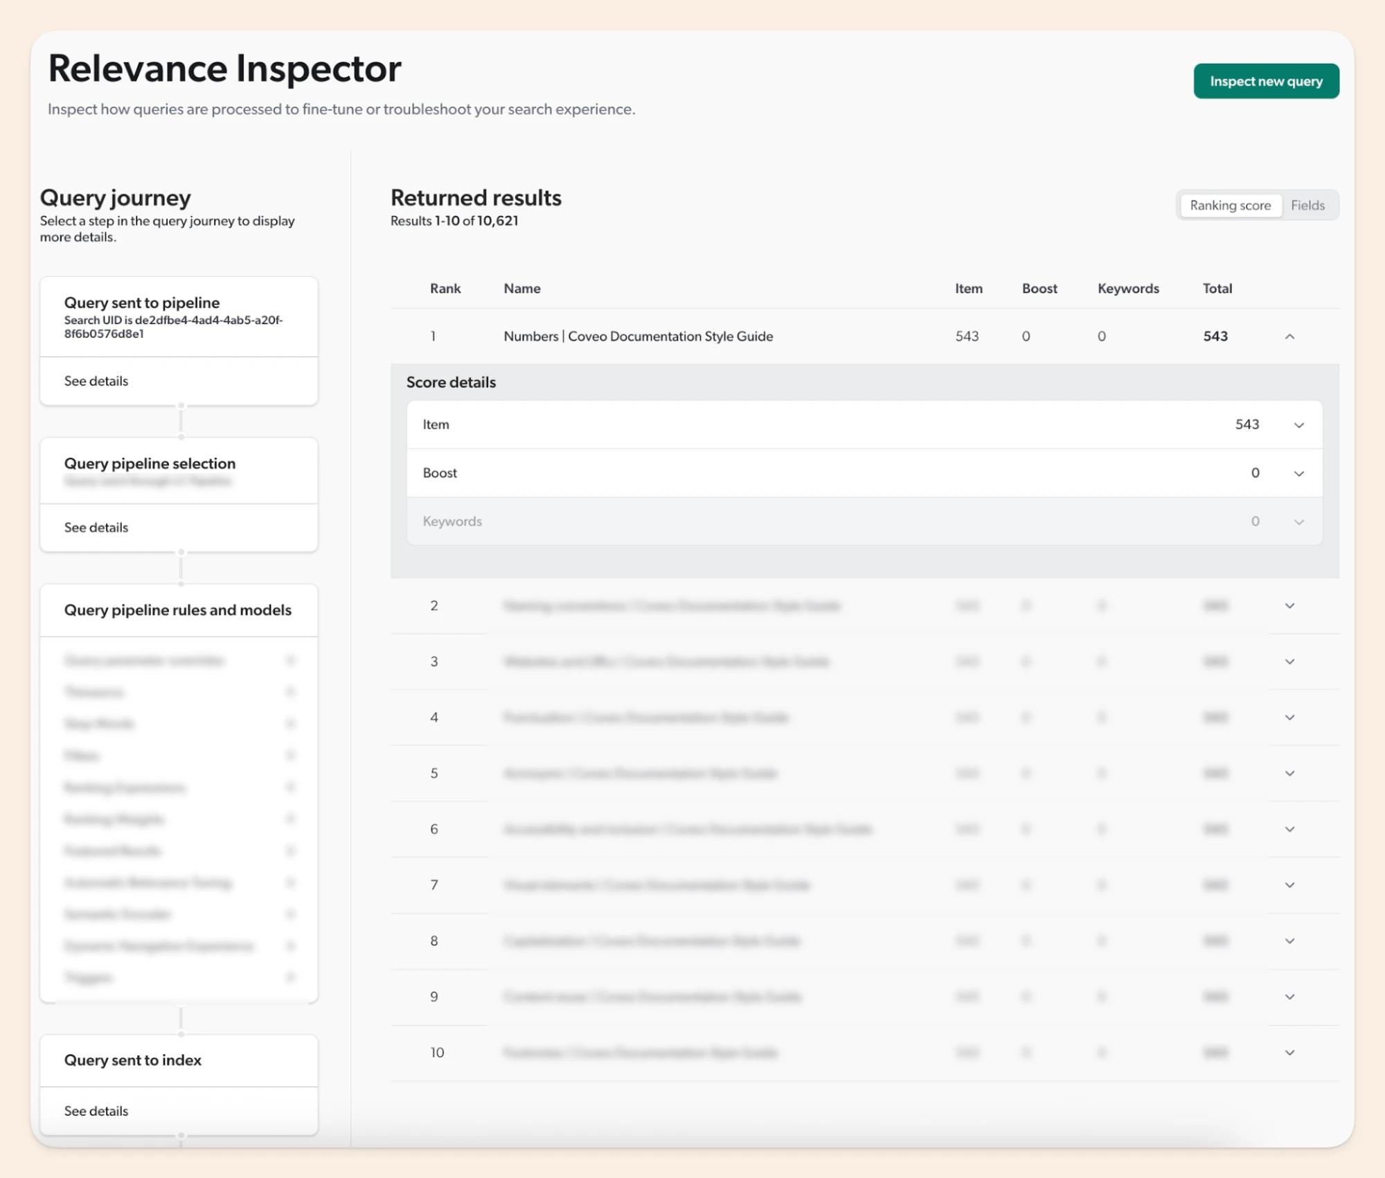The width and height of the screenshot is (1385, 1178).
Task: Expand the rank 4 result row
Action: 1289,717
